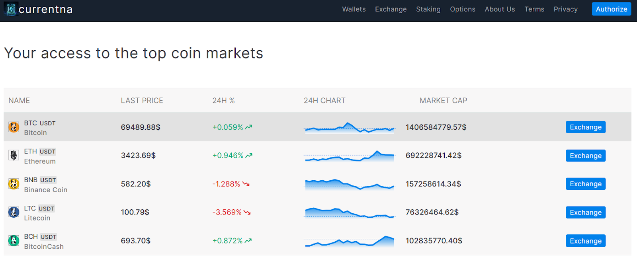Click market cap 102835770.40$
Viewport: 637px width, 273px height.
pyautogui.click(x=434, y=241)
